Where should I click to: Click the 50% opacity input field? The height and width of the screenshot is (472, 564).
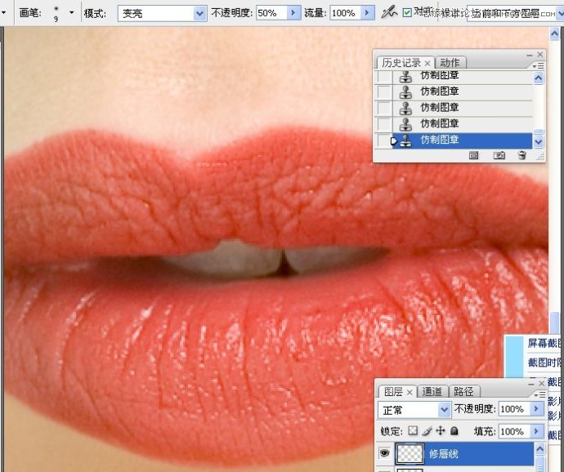272,13
